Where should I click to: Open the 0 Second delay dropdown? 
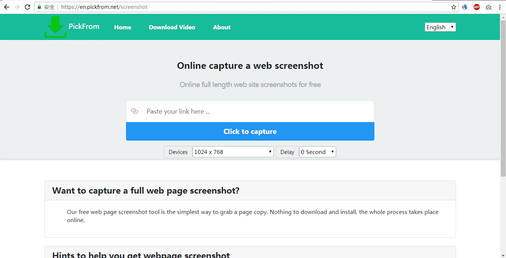(x=317, y=152)
